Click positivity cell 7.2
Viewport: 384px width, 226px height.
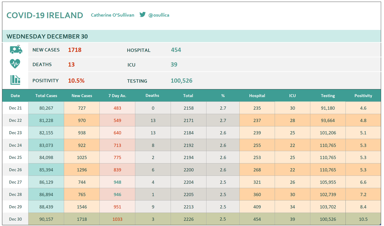(363, 194)
